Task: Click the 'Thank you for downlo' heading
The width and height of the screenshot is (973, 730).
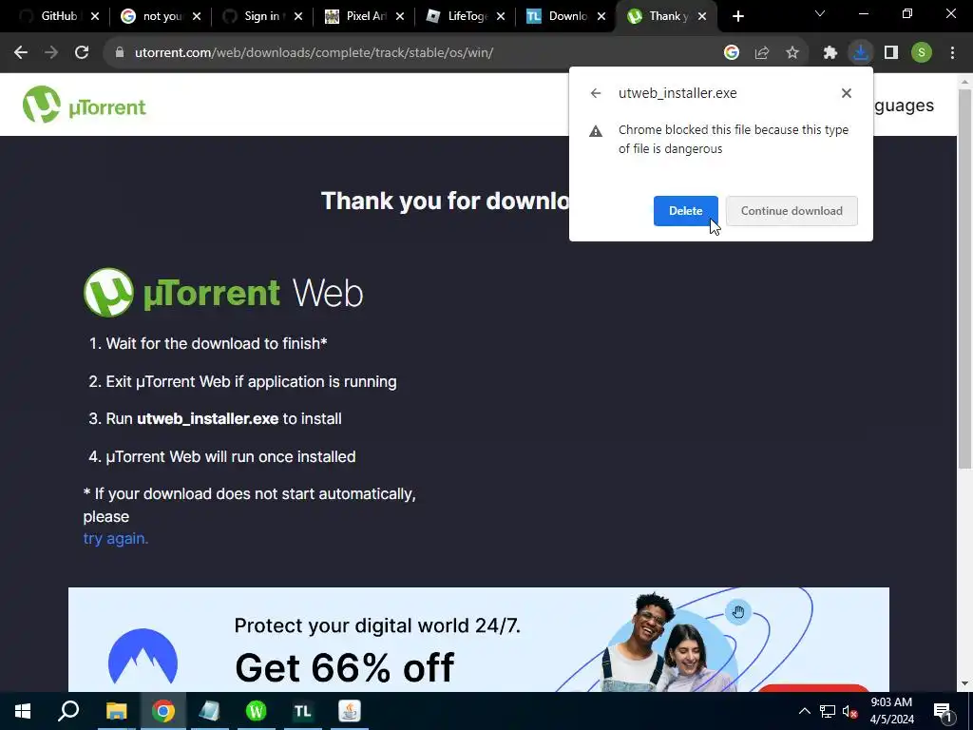Action: tap(445, 202)
